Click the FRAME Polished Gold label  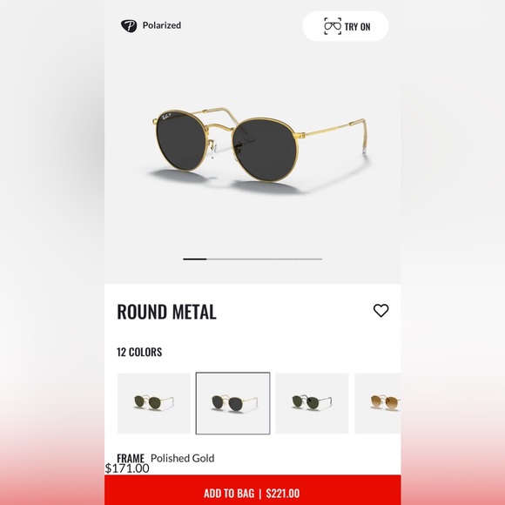(165, 458)
